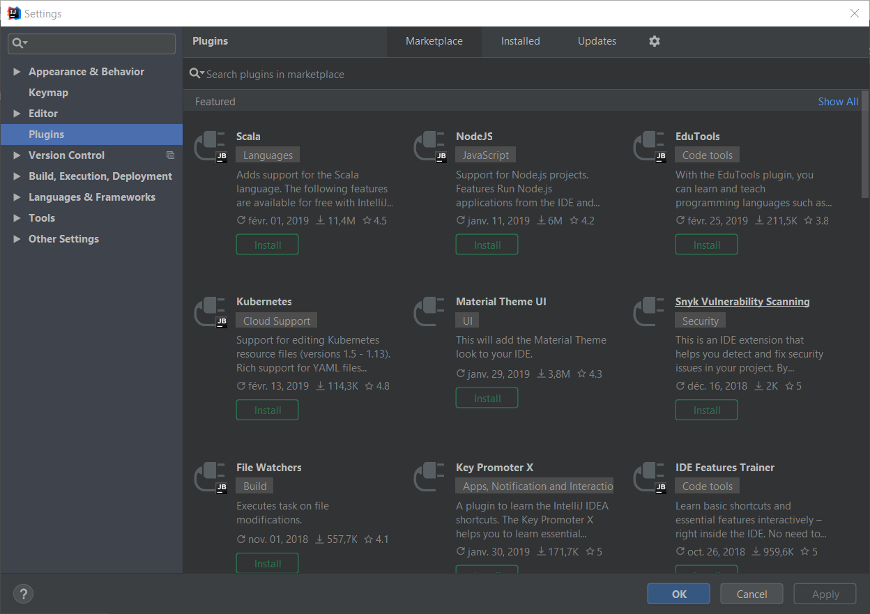
Task: Expand the Editor settings tree node
Action: (17, 114)
